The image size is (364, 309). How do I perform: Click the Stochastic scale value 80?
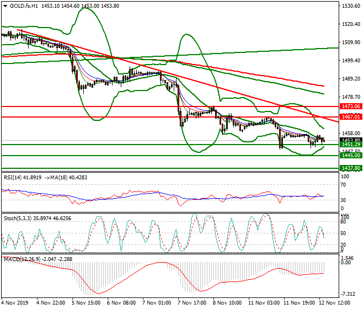343,222
